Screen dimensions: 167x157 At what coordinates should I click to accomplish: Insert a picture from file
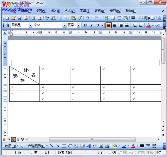(107, 146)
